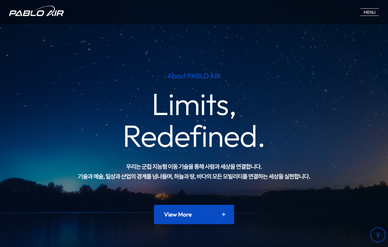Click the "Limits," headline text
This screenshot has height=247, width=388.
pos(194,106)
